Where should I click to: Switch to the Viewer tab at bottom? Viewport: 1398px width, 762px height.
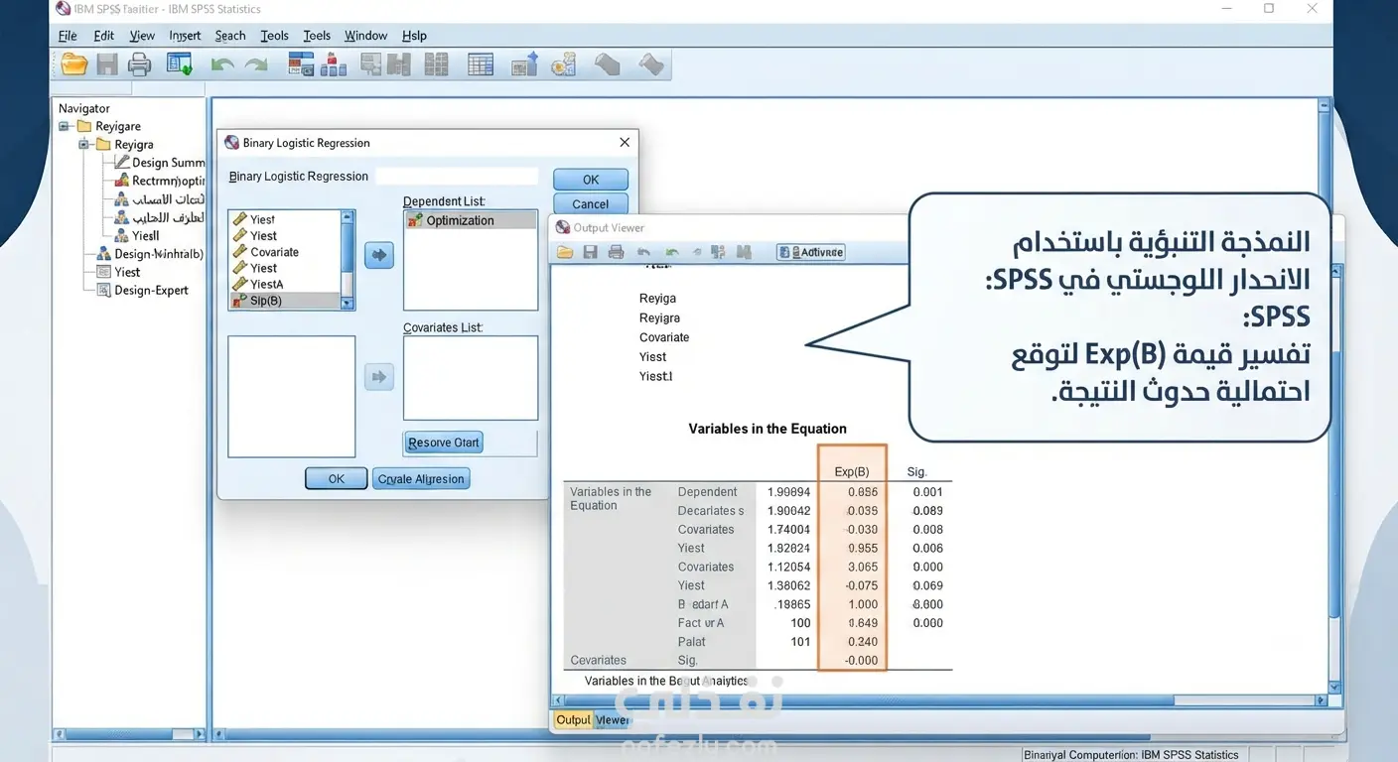pyautogui.click(x=613, y=720)
